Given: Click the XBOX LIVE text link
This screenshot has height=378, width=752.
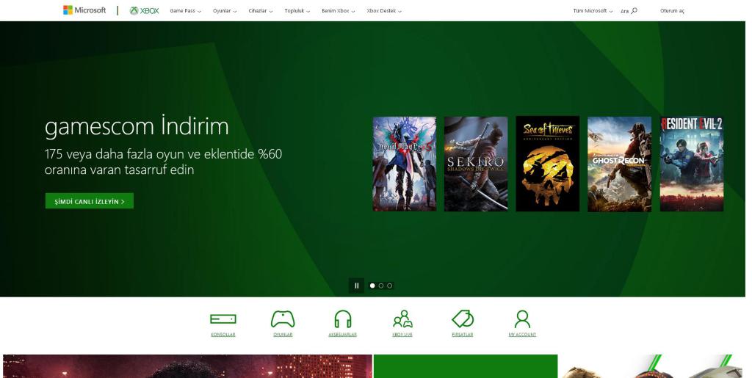Looking at the screenshot, I should [x=402, y=335].
